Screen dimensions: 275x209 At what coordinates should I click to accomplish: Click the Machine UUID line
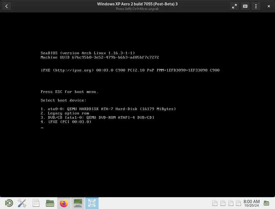click(x=100, y=57)
